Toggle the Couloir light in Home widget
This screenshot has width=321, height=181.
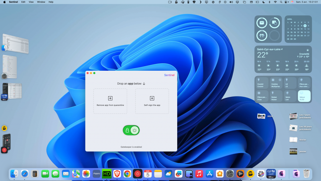pyautogui.click(x=262, y=83)
